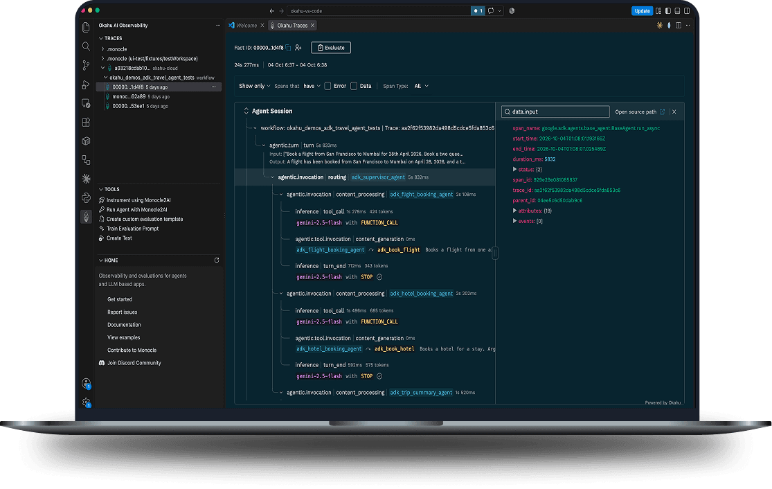Switch to the Welcome tab
The height and width of the screenshot is (489, 772).
tap(246, 26)
